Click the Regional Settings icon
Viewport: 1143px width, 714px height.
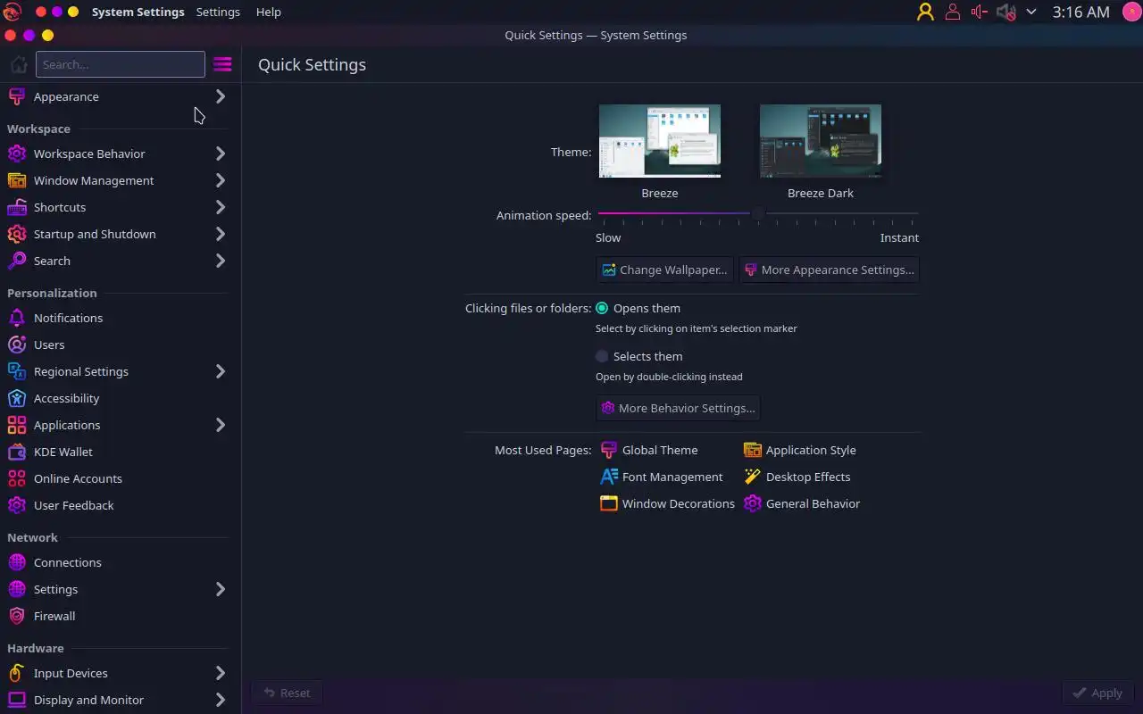[16, 371]
